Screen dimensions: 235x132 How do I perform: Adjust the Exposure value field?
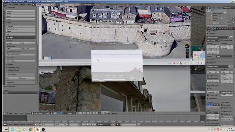(x=213, y=92)
